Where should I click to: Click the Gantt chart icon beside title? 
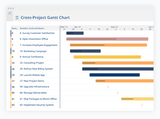(17, 18)
